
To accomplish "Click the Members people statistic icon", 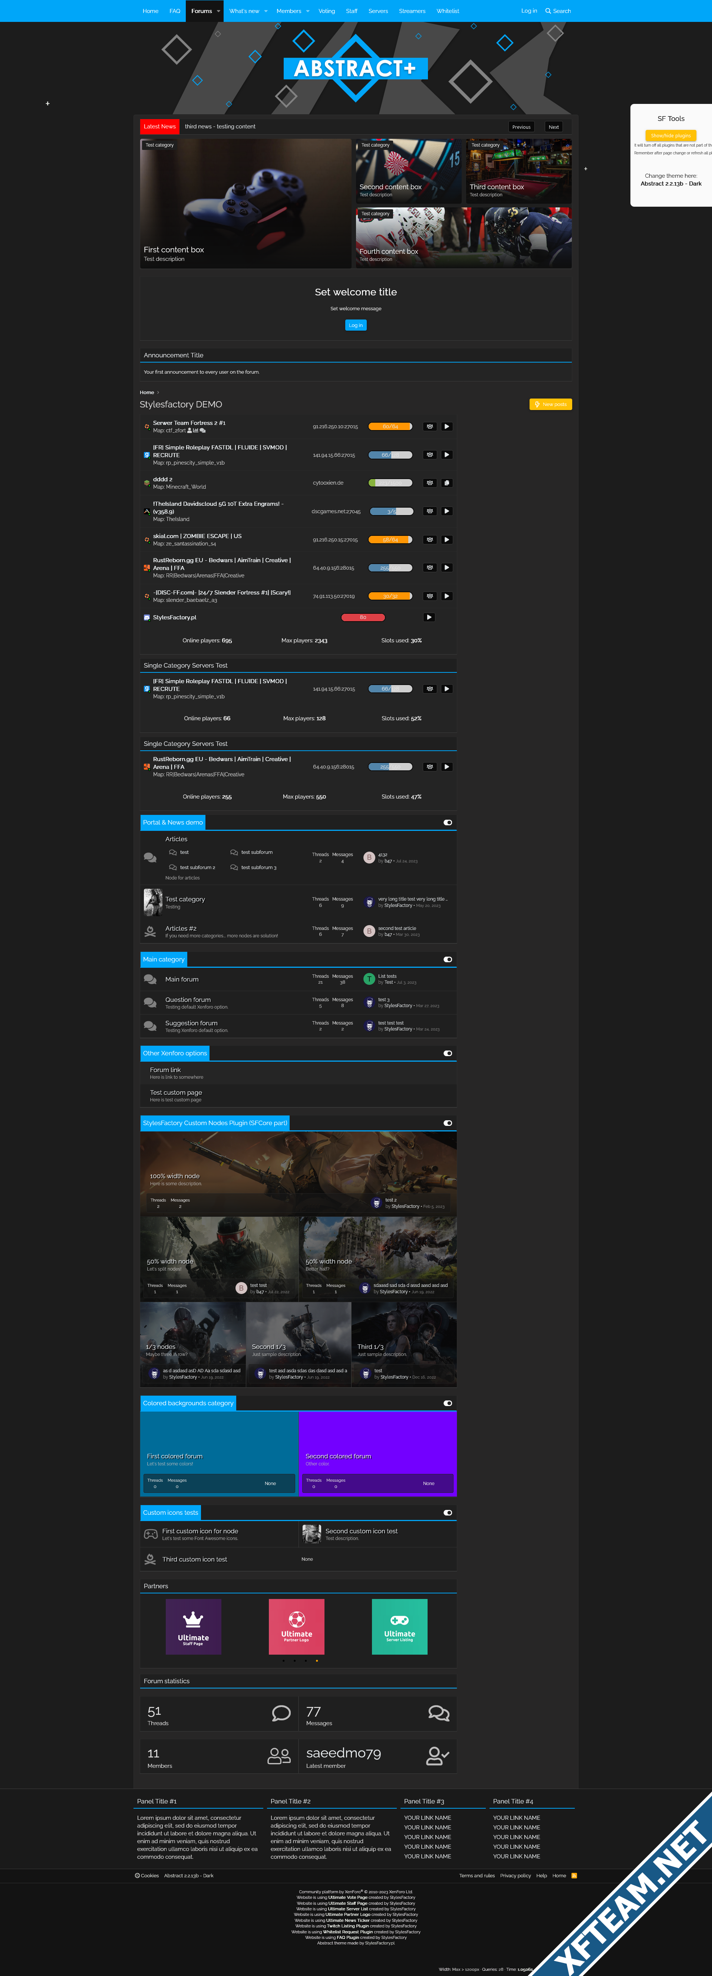I will (x=279, y=1756).
